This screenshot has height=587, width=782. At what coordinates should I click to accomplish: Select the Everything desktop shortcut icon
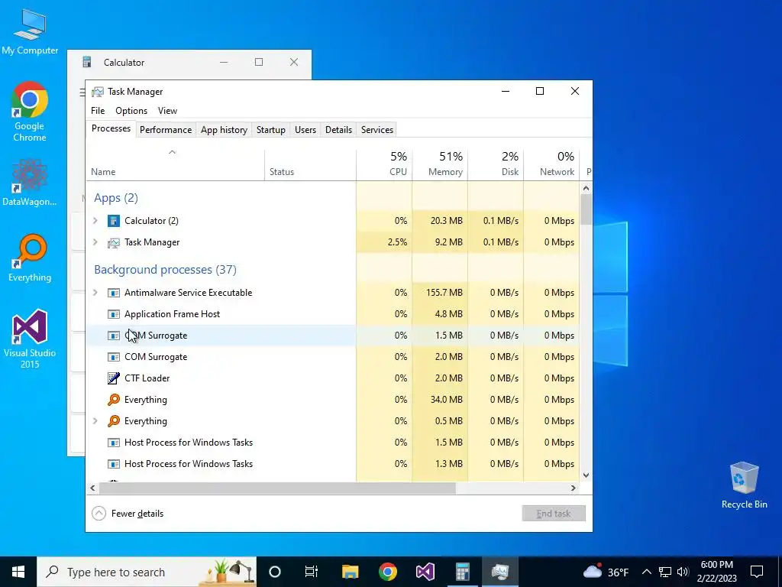click(30, 258)
